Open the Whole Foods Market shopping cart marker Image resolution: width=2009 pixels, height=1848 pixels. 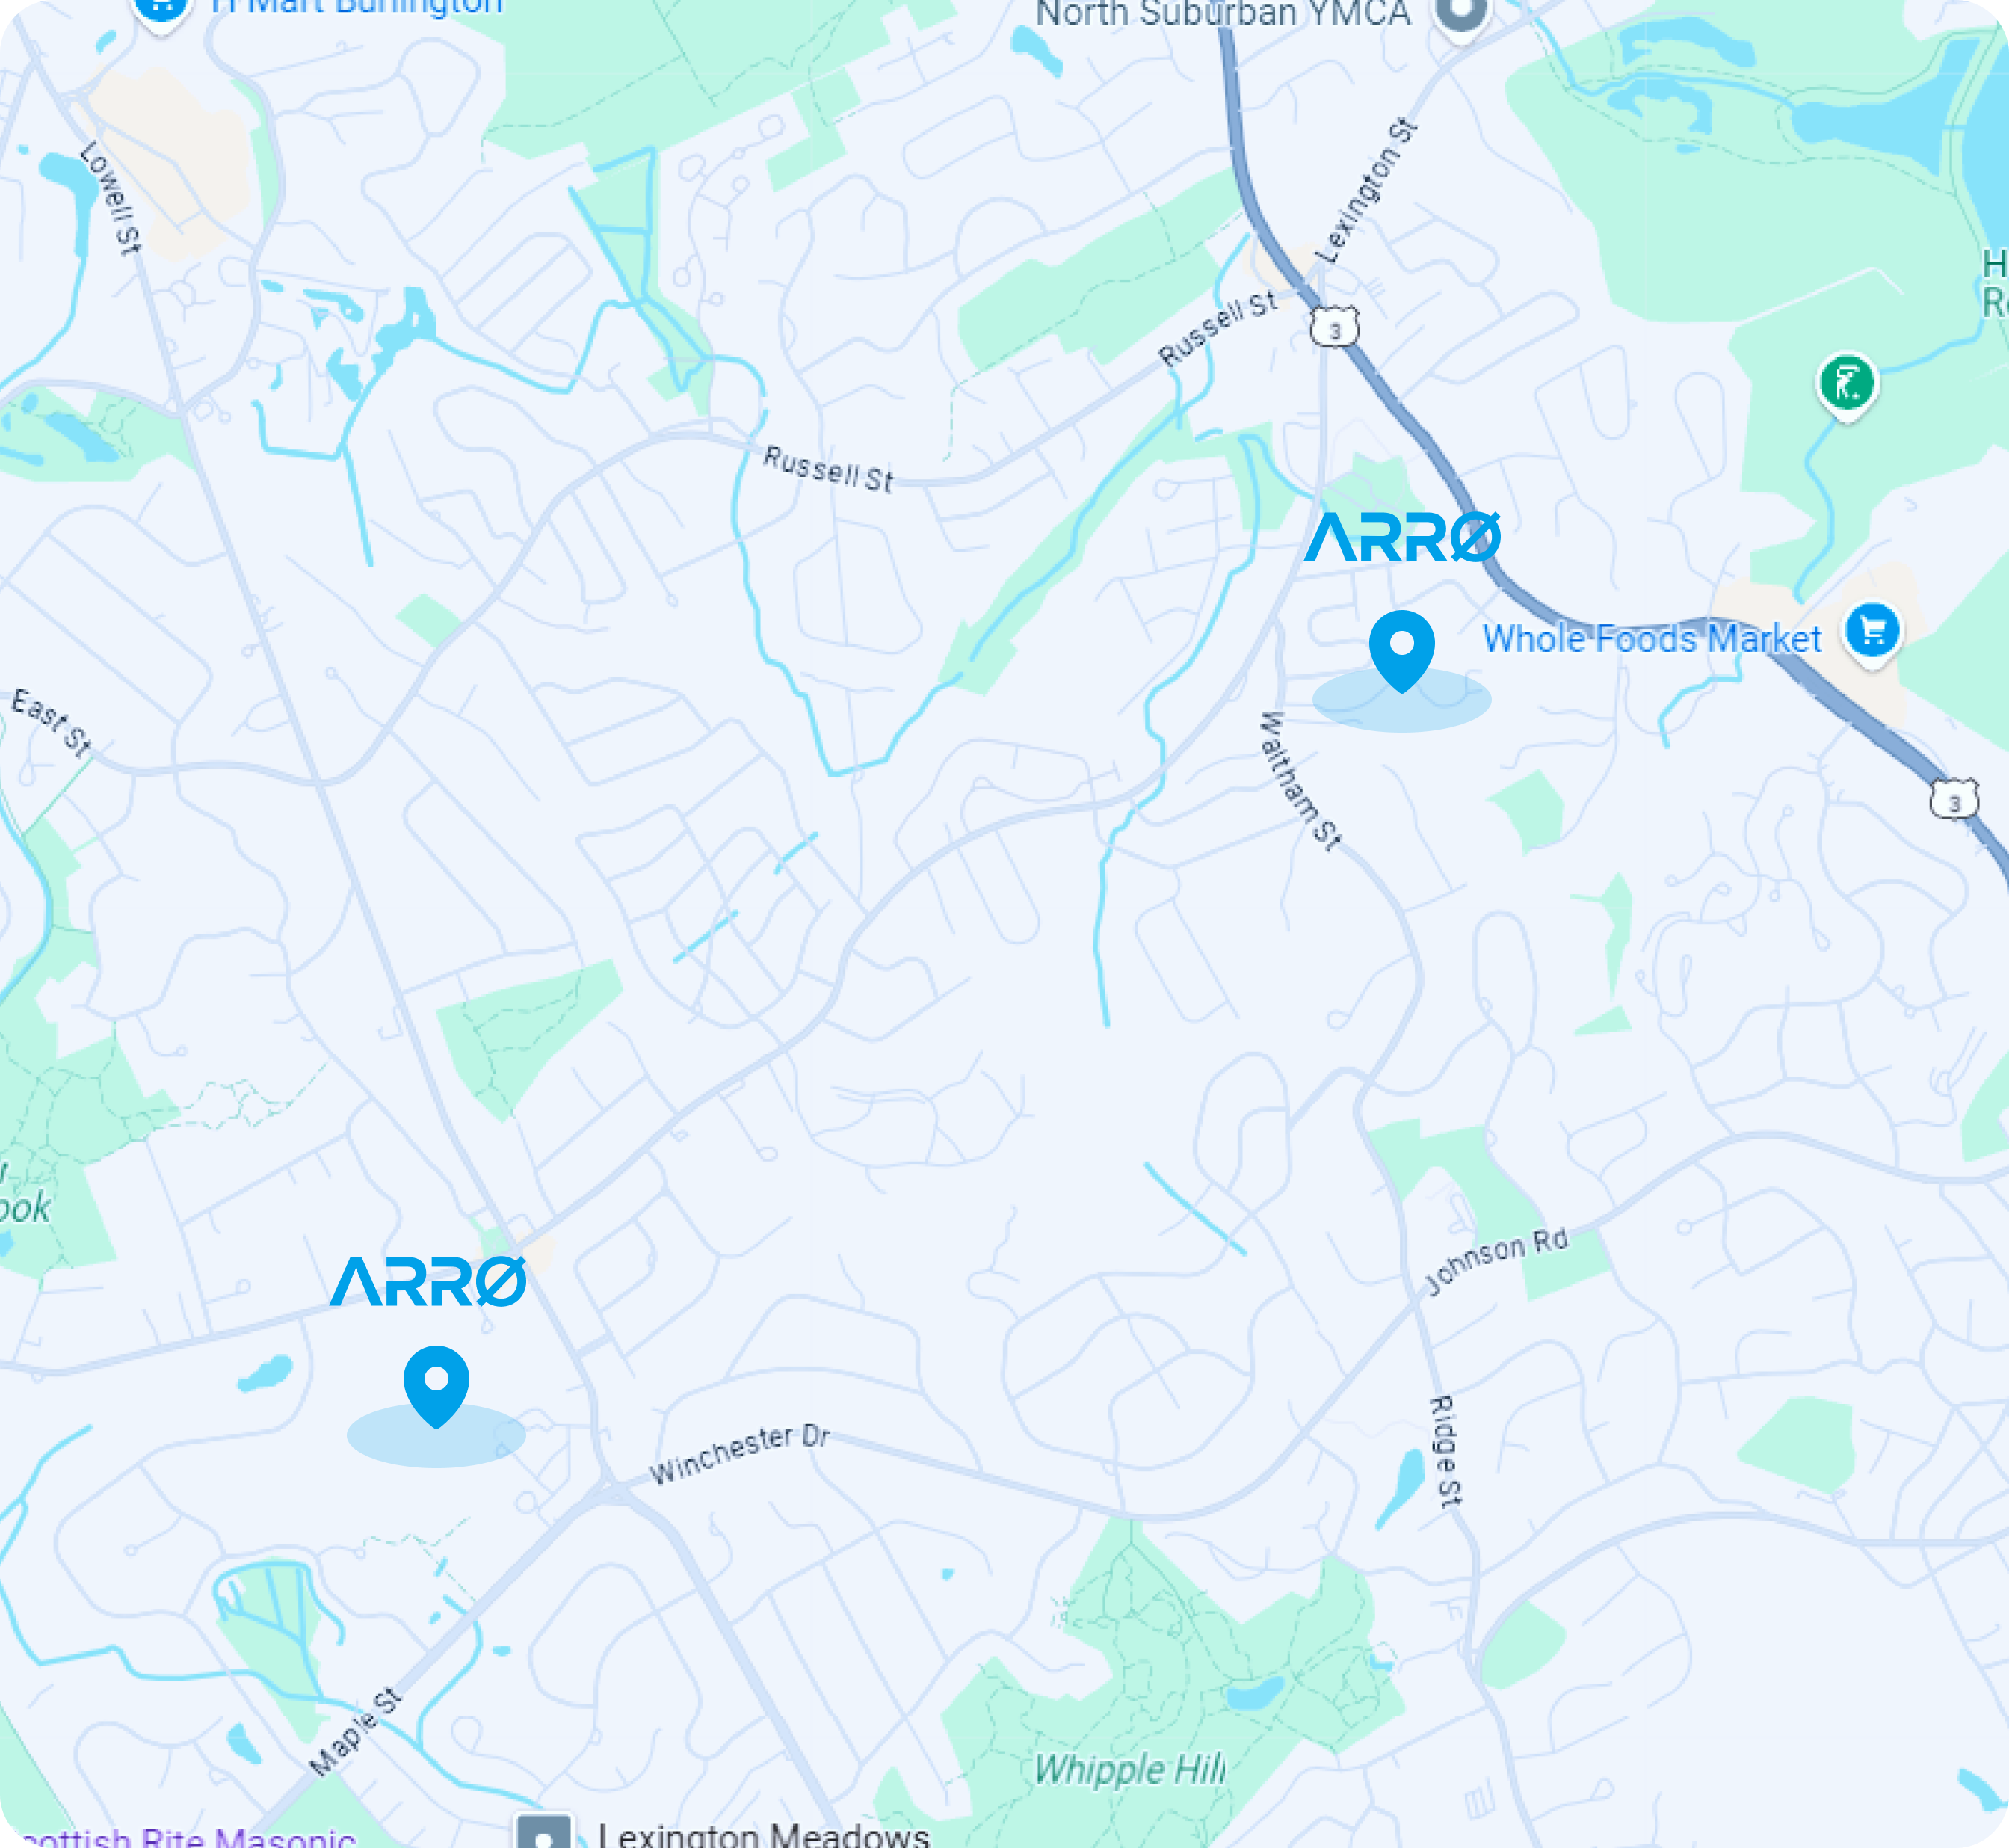(x=1872, y=632)
